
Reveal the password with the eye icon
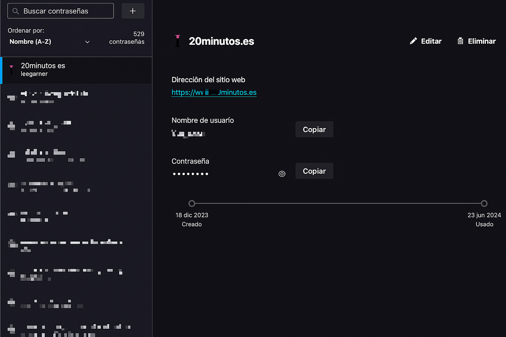click(x=282, y=174)
